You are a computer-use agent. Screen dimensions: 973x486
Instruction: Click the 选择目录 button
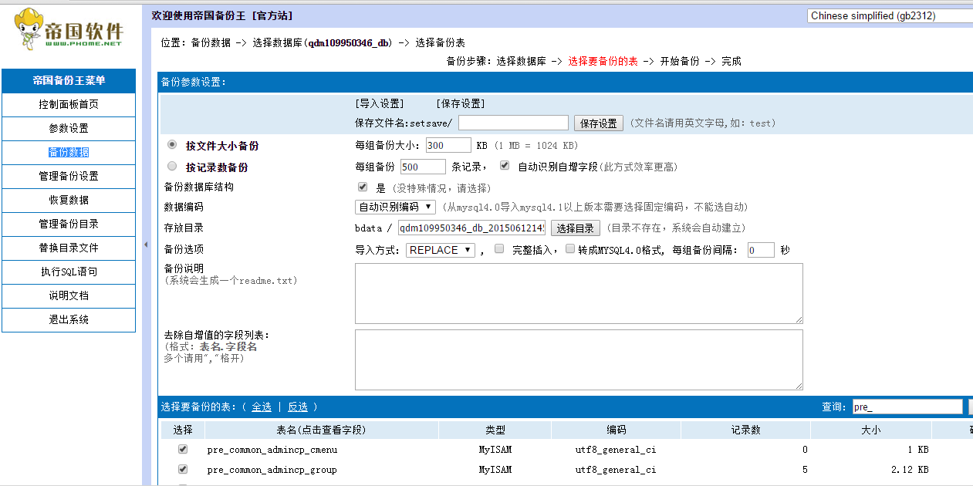click(x=575, y=228)
